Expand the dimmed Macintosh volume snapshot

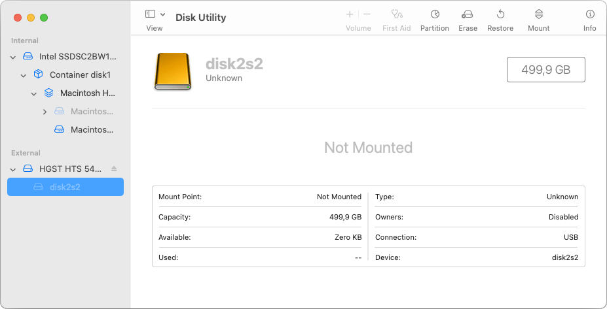point(45,112)
